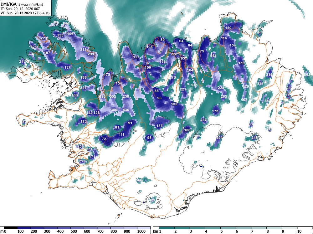This screenshot has width=313, height=234.
Task: Click the map value '291'
Action: (219, 138)
